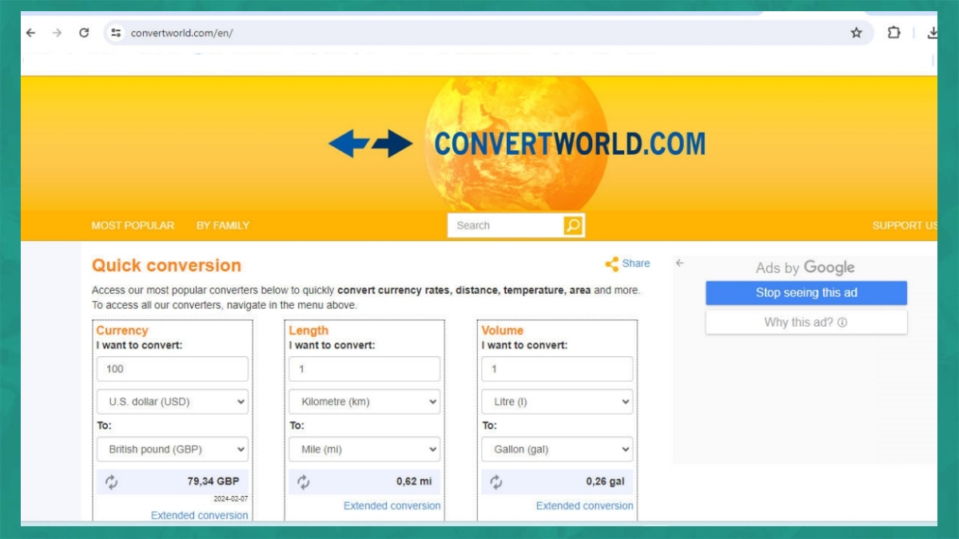Open the browser extensions puzzle icon
The image size is (959, 539).
click(x=893, y=33)
